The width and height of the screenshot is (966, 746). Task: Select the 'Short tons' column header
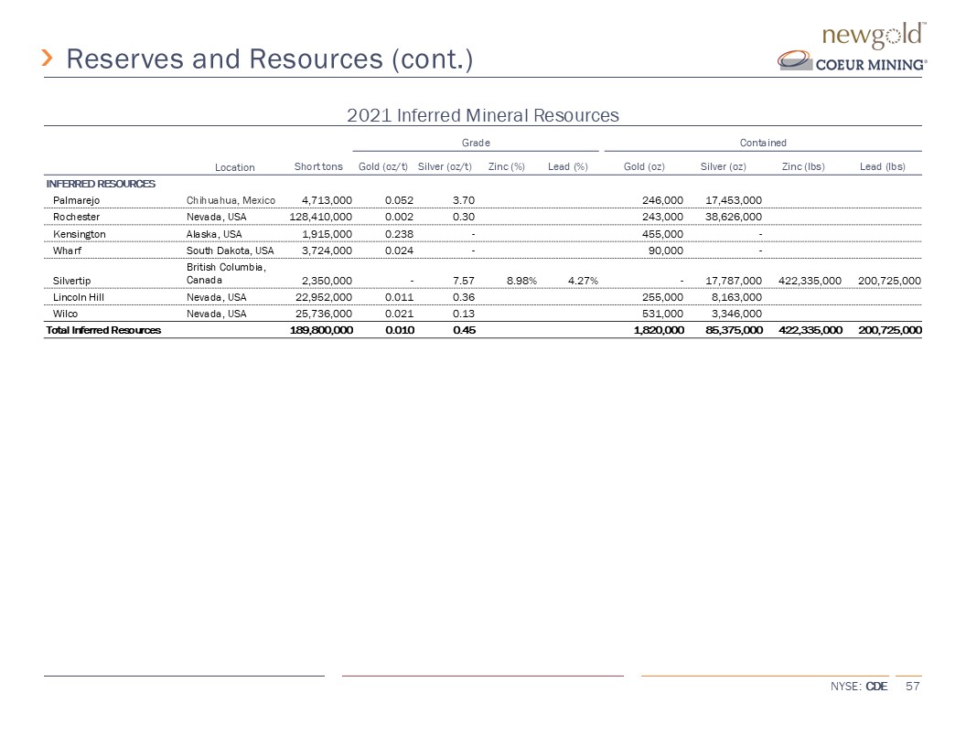click(x=318, y=166)
